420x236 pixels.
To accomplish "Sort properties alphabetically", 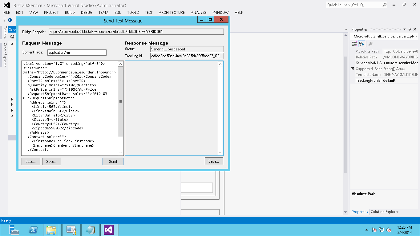I will [x=361, y=44].
